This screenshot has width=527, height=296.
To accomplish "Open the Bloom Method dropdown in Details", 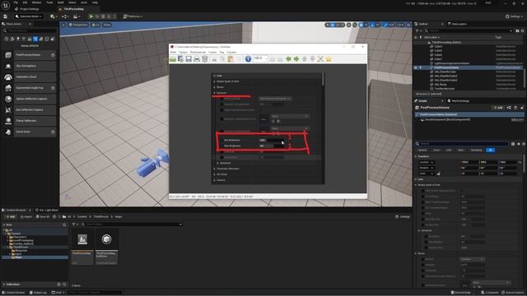I will [x=472, y=259].
